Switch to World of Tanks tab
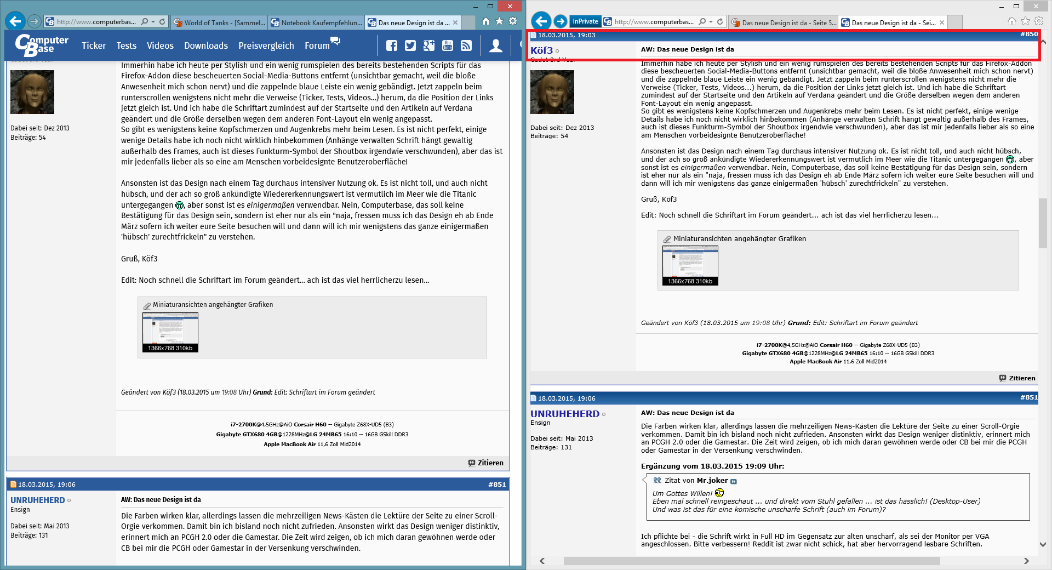 click(x=219, y=22)
